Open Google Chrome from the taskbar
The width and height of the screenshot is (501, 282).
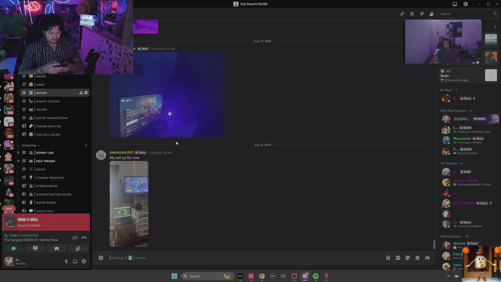(x=262, y=276)
